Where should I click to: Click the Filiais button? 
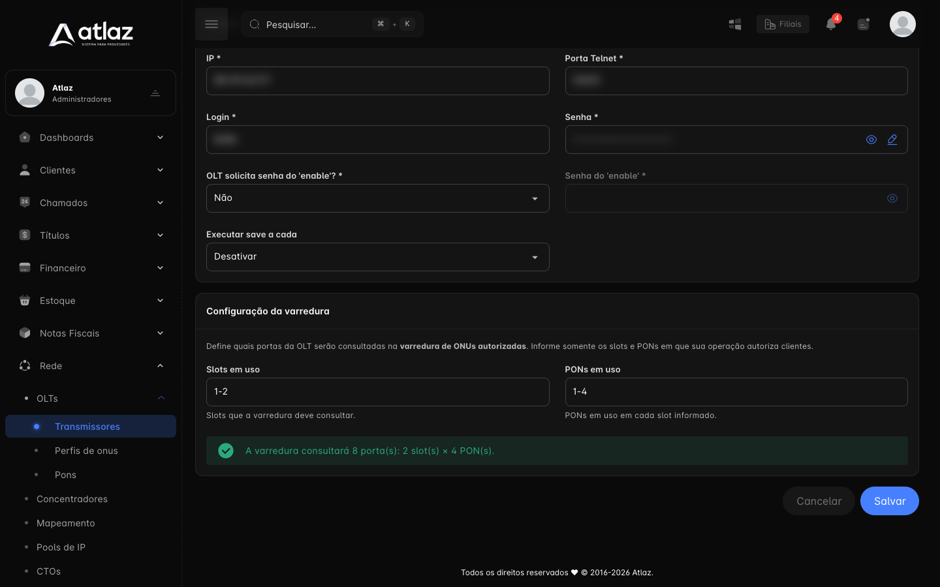783,24
